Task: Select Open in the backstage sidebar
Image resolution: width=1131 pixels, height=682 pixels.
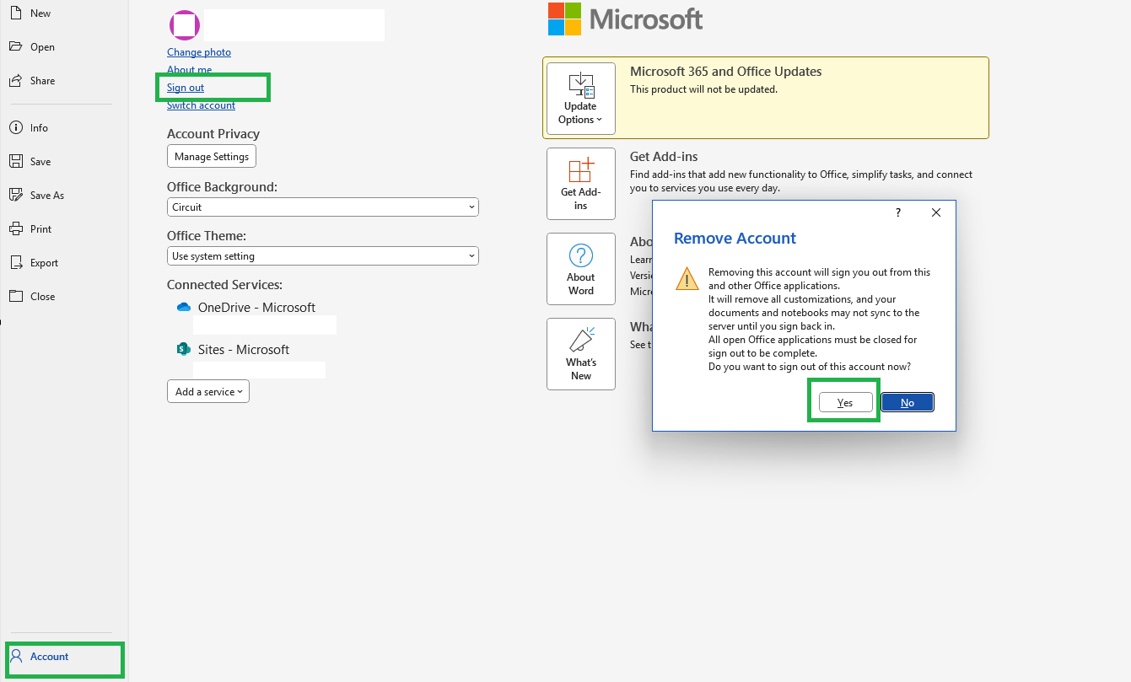Action: coord(32,47)
